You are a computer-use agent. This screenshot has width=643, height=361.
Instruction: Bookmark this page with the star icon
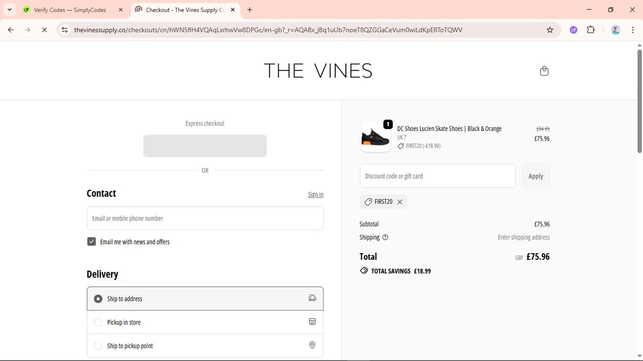tap(550, 30)
